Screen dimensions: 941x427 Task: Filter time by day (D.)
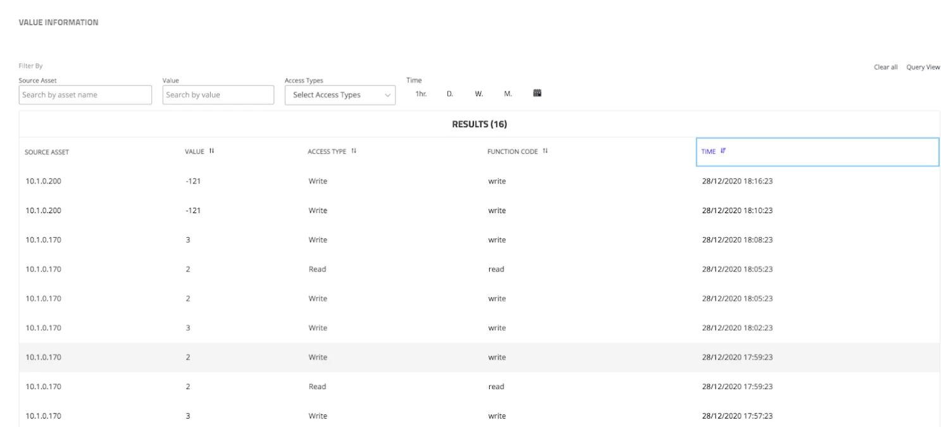pyautogui.click(x=450, y=94)
